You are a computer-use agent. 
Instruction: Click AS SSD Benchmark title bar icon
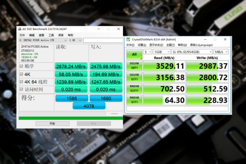click(20, 29)
